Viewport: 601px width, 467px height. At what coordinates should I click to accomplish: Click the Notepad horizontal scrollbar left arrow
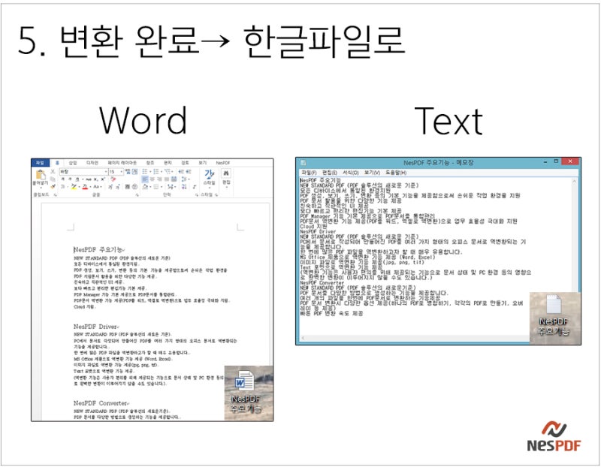tap(303, 338)
